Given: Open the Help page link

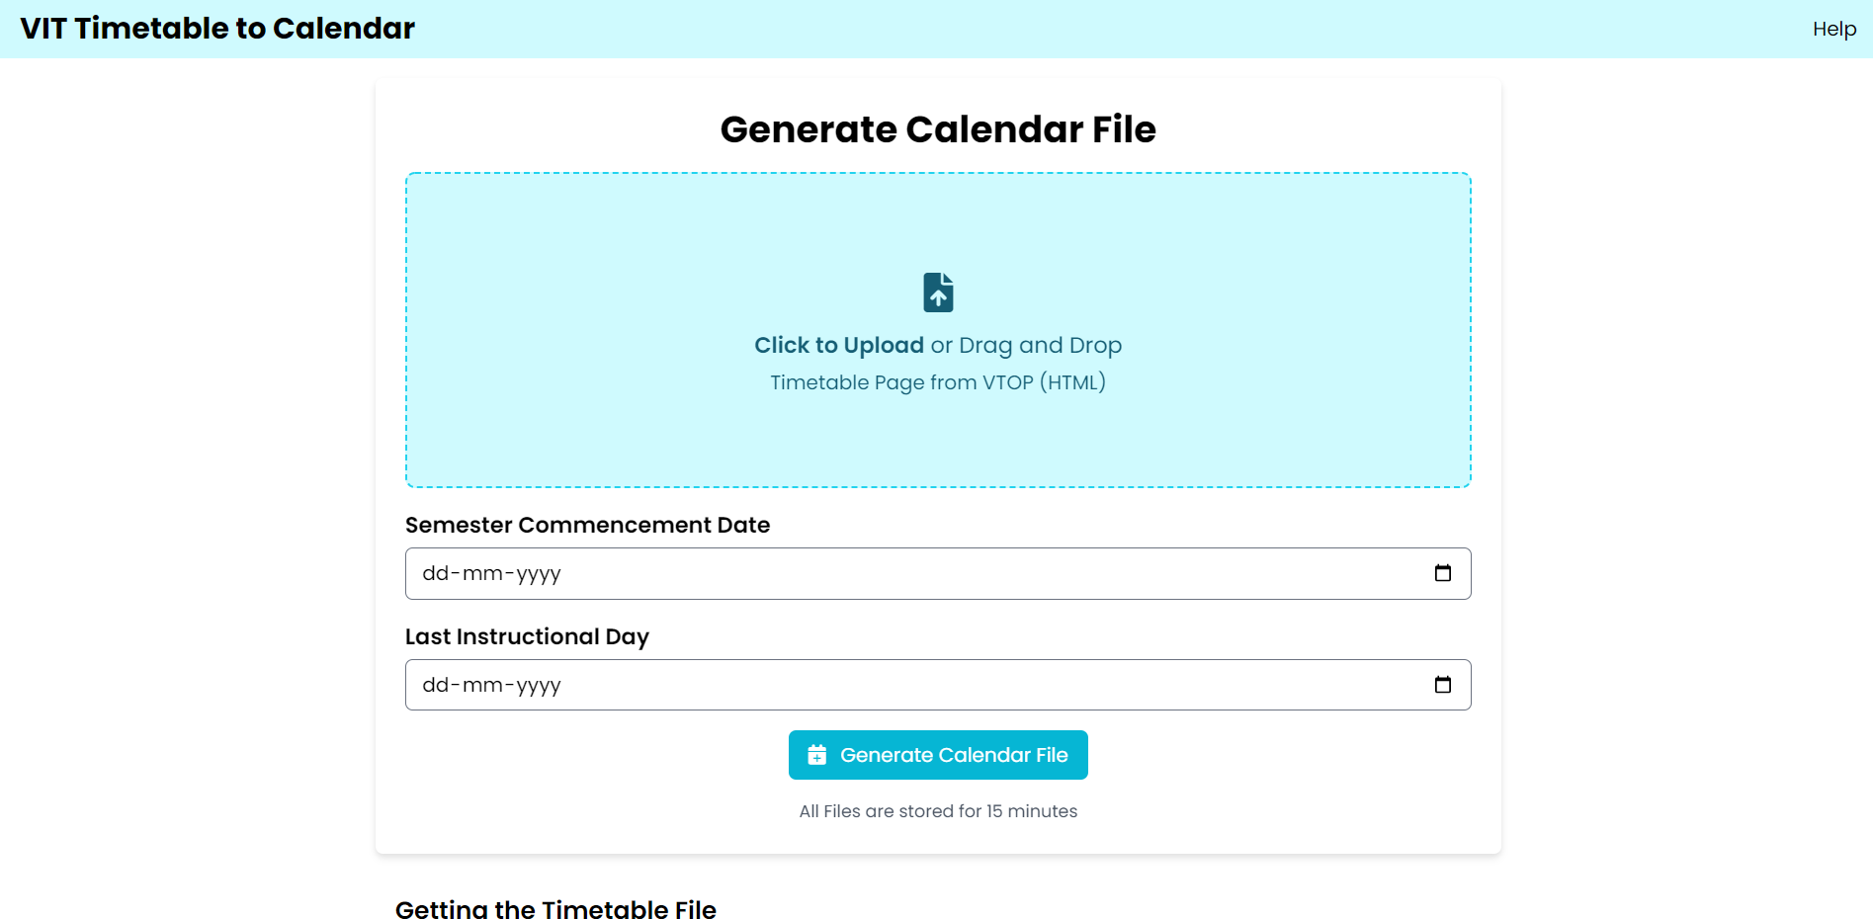Looking at the screenshot, I should [1833, 30].
